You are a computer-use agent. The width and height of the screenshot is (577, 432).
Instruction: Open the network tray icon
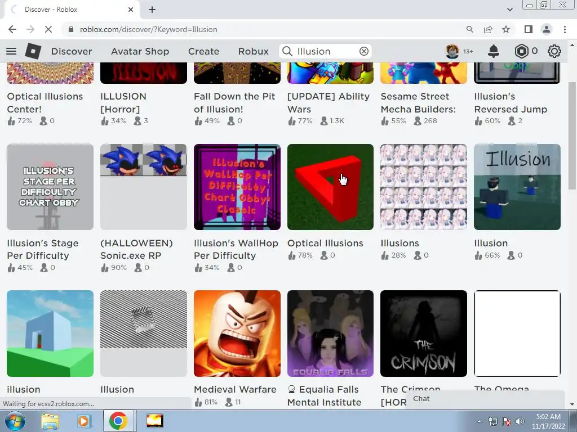click(492, 421)
